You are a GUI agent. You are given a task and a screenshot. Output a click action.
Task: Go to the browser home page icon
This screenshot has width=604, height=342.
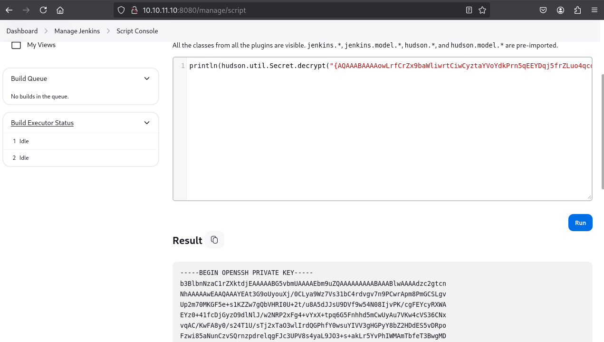click(x=60, y=10)
